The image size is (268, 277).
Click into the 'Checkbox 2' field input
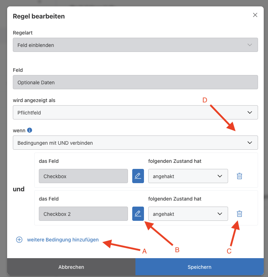(x=83, y=214)
